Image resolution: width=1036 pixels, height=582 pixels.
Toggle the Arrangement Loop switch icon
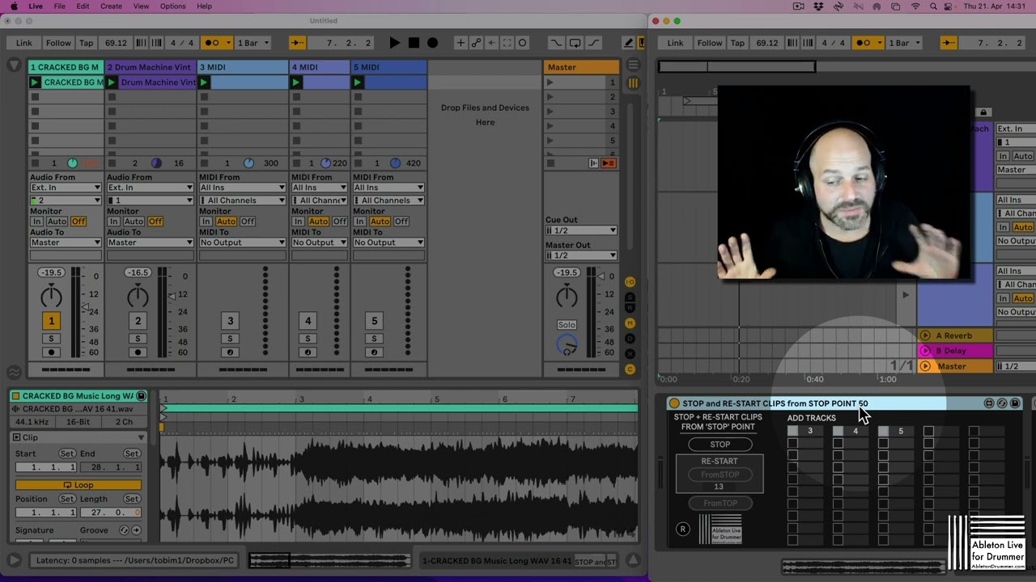pos(575,43)
